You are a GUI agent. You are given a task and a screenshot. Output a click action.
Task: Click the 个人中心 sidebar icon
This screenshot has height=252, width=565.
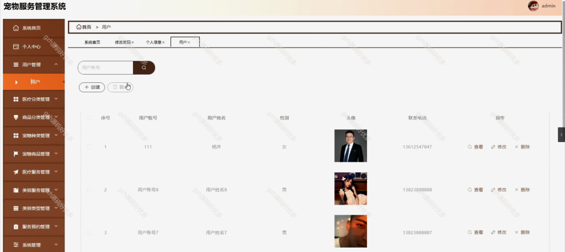tap(15, 46)
